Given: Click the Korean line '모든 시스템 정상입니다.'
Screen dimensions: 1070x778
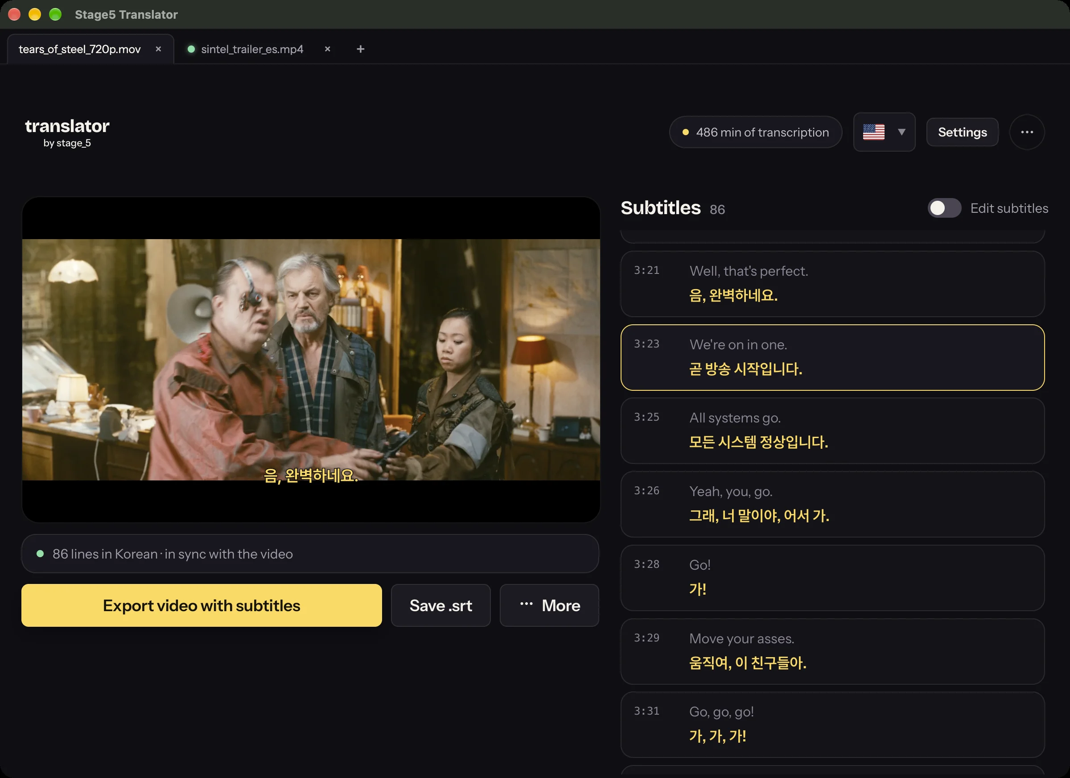Looking at the screenshot, I should click(758, 443).
